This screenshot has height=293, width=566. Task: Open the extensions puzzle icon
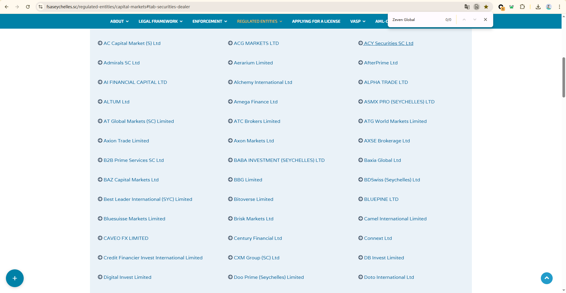[522, 7]
